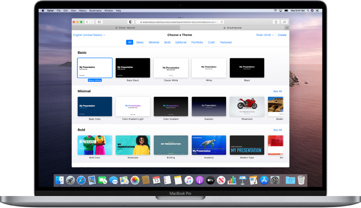Show the tab overview in Safari

(x=284, y=22)
